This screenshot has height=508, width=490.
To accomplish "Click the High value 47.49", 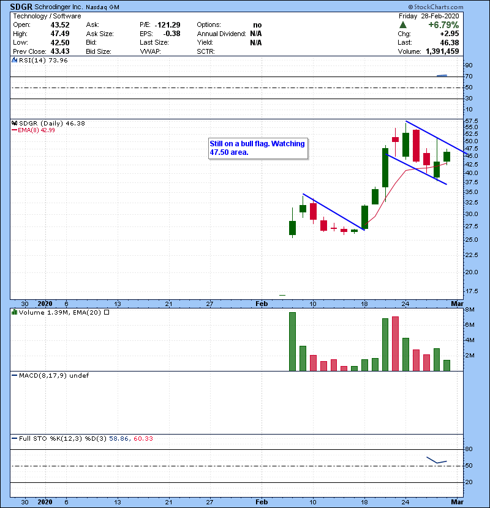I will tap(60, 34).
